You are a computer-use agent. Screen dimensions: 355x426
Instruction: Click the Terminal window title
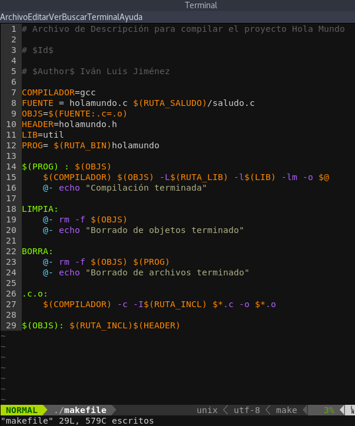(x=201, y=5)
